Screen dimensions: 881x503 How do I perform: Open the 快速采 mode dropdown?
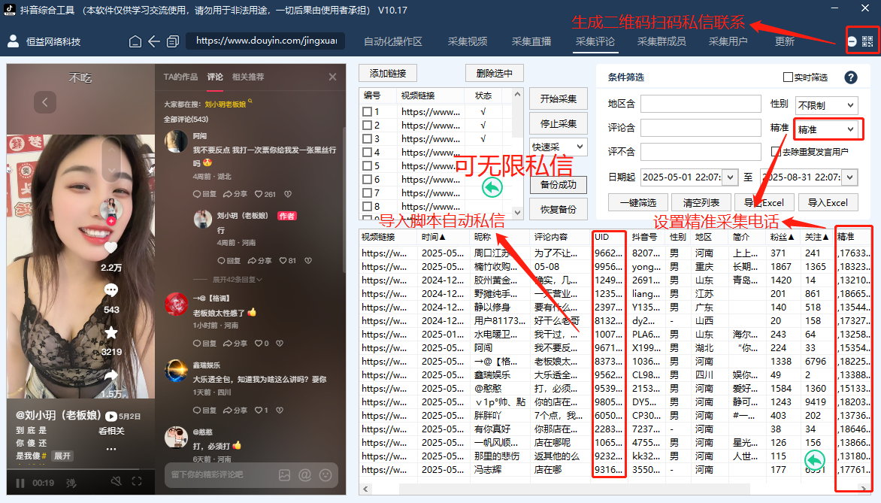click(x=558, y=146)
